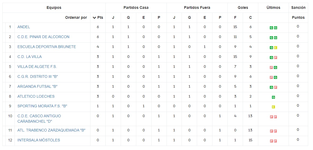Select the 'Partidos Casa' column header
The image size is (313, 150).
pyautogui.click(x=136, y=8)
